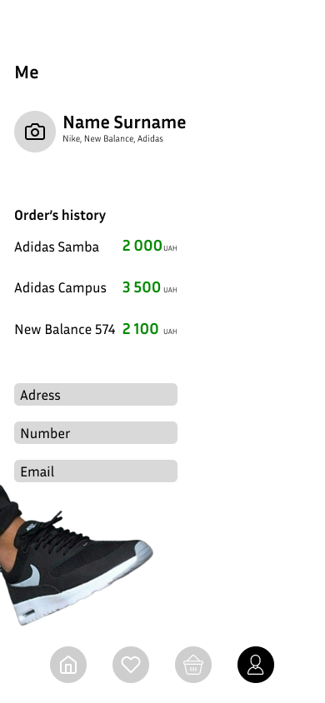Select the profile person icon
The height and width of the screenshot is (703, 325).
click(256, 665)
